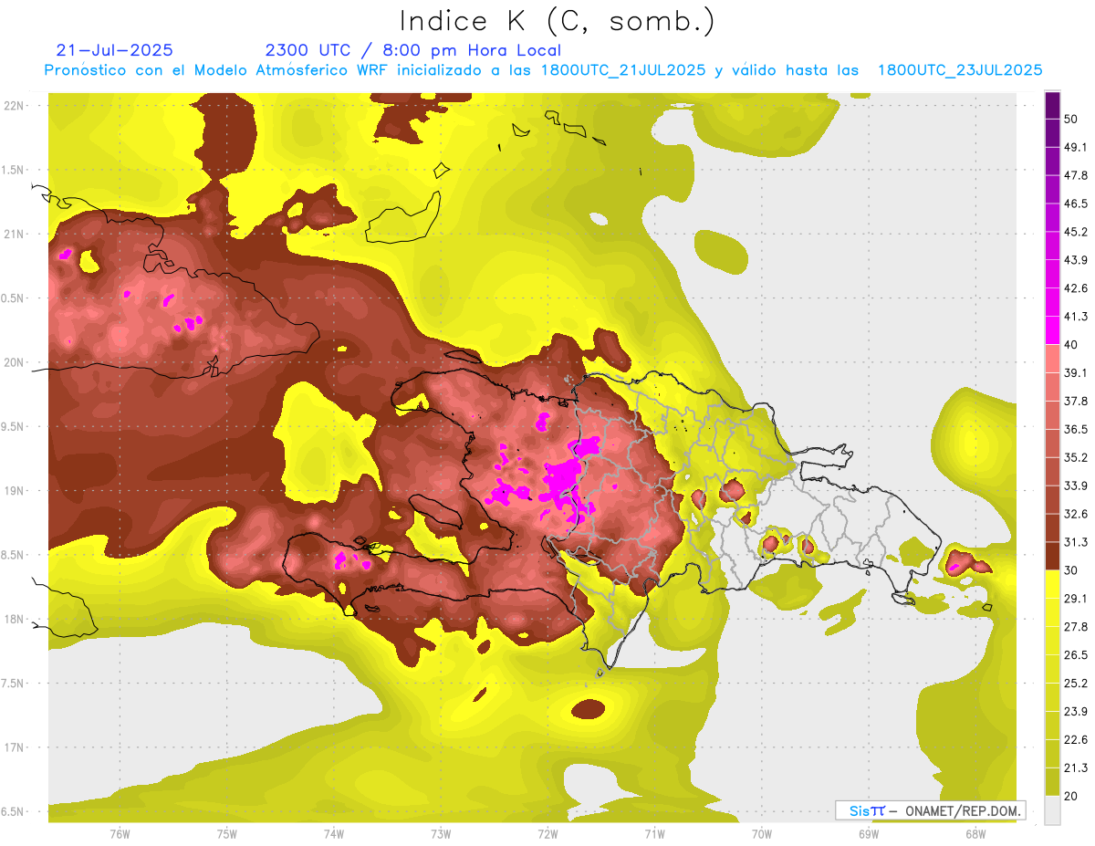
Task: Click the "68W" longitude label
Action: click(975, 834)
